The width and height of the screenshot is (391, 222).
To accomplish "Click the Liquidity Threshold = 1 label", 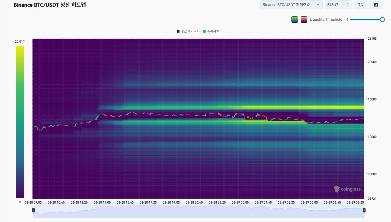I will [x=329, y=20].
